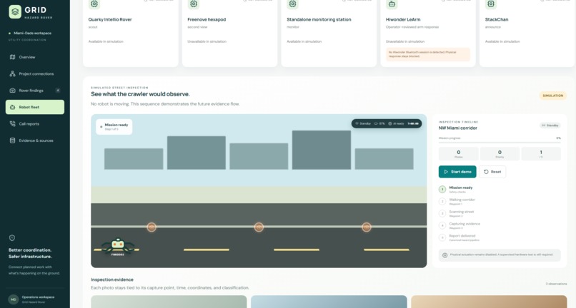Click the Miami-Dade workspace label
Image resolution: width=576 pixels, height=308 pixels.
[32, 33]
